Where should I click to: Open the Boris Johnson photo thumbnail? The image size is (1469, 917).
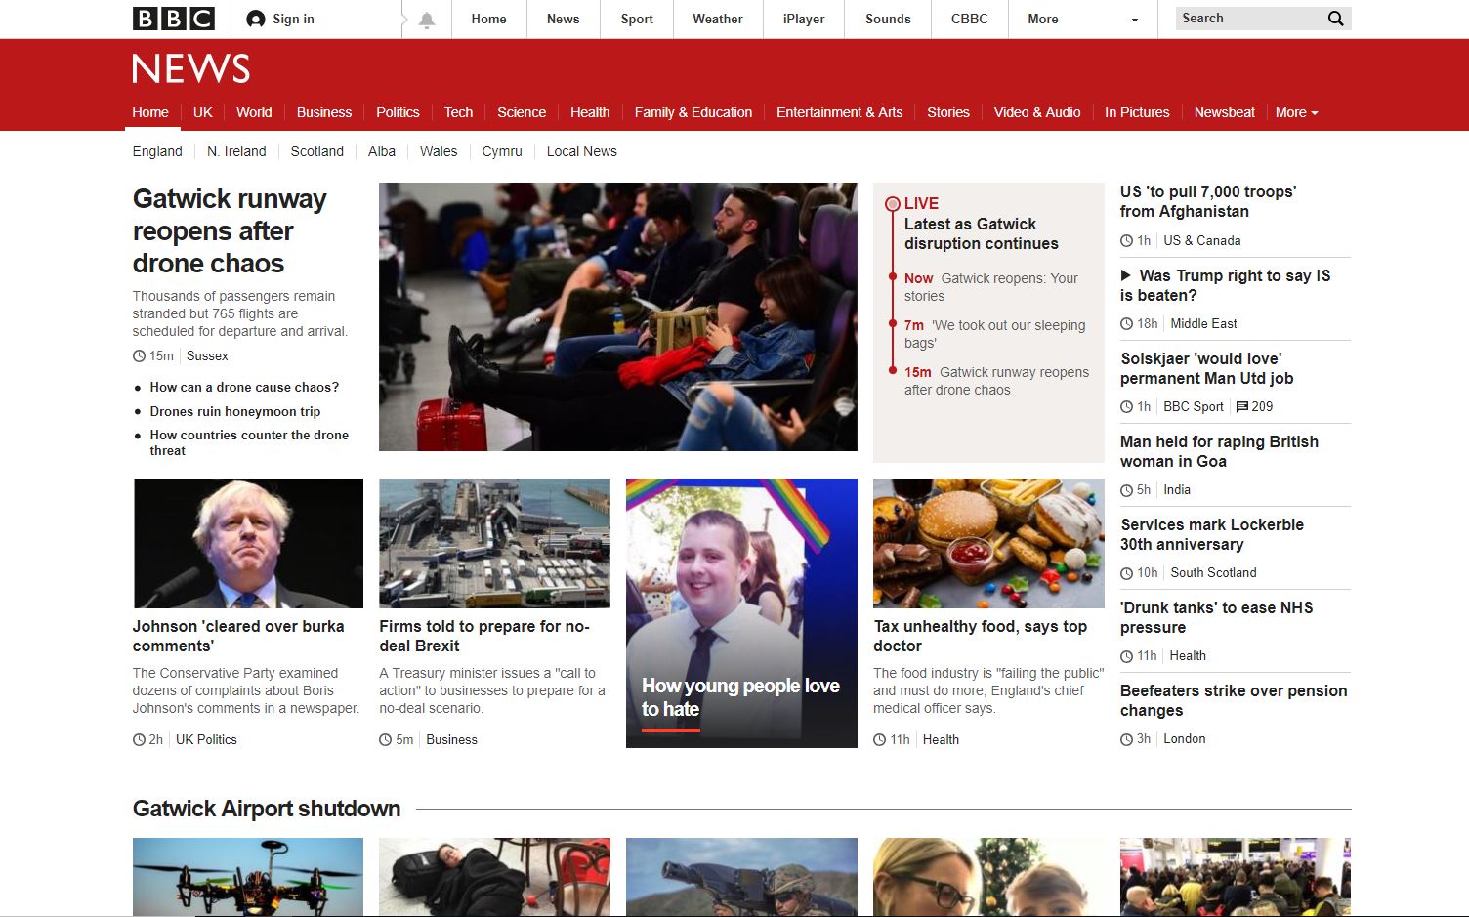click(248, 543)
